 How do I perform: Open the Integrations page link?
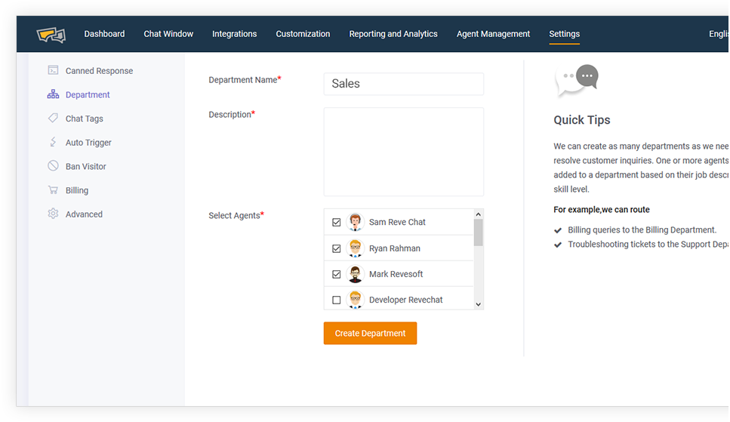point(234,34)
